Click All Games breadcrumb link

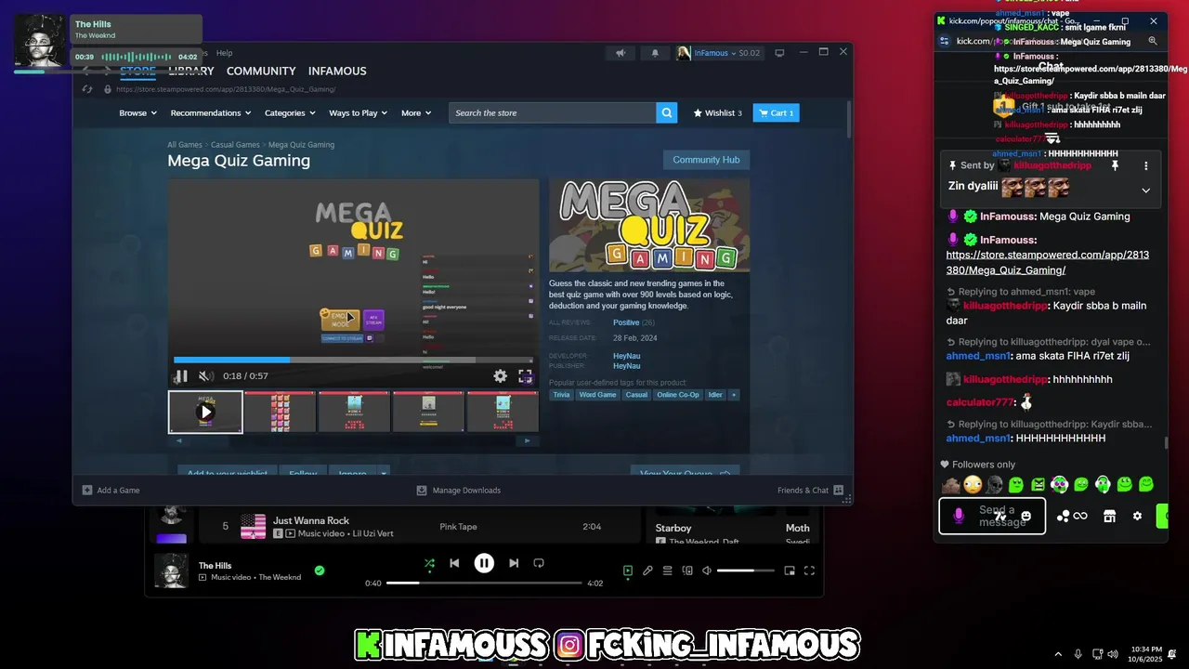click(x=185, y=145)
